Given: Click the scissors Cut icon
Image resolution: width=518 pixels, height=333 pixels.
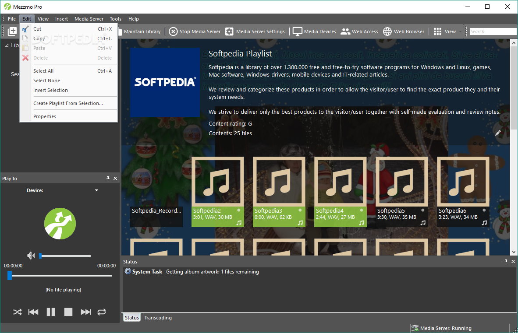Looking at the screenshot, I should pos(25,29).
